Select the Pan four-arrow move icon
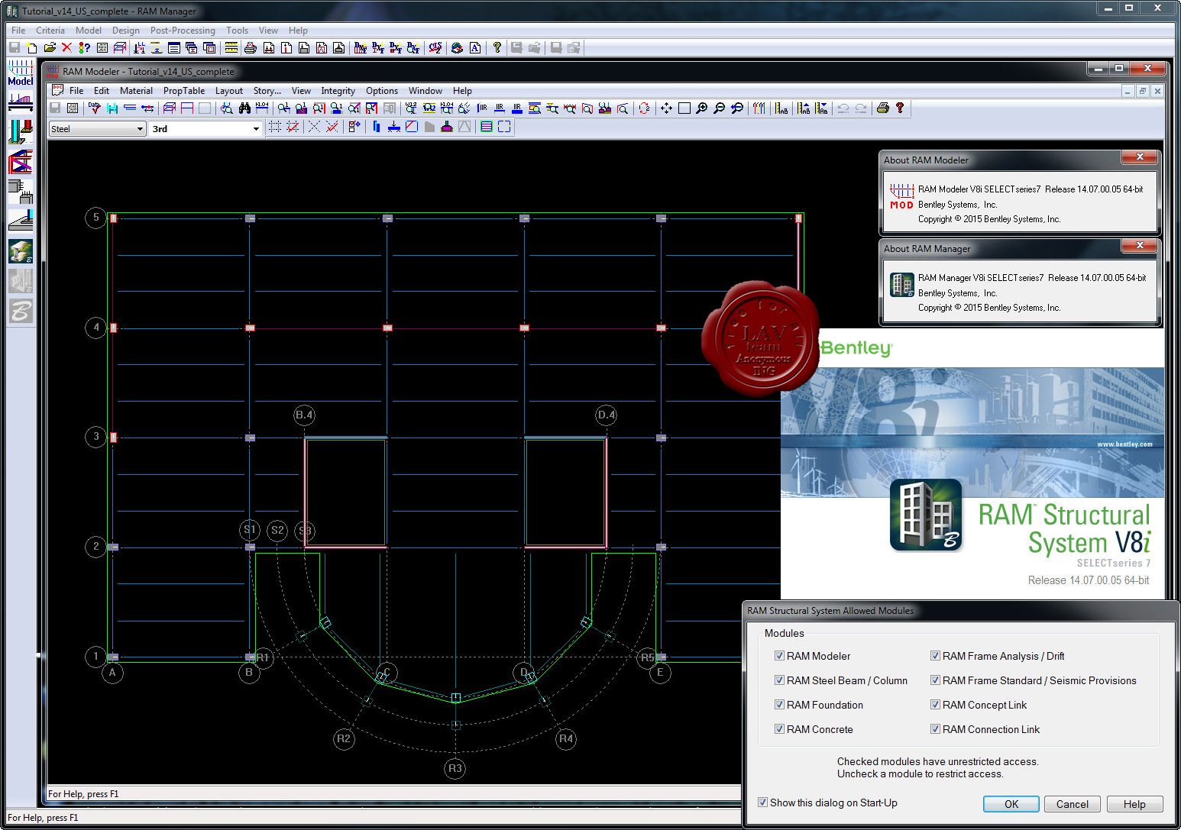Image resolution: width=1181 pixels, height=830 pixels. pos(666,108)
